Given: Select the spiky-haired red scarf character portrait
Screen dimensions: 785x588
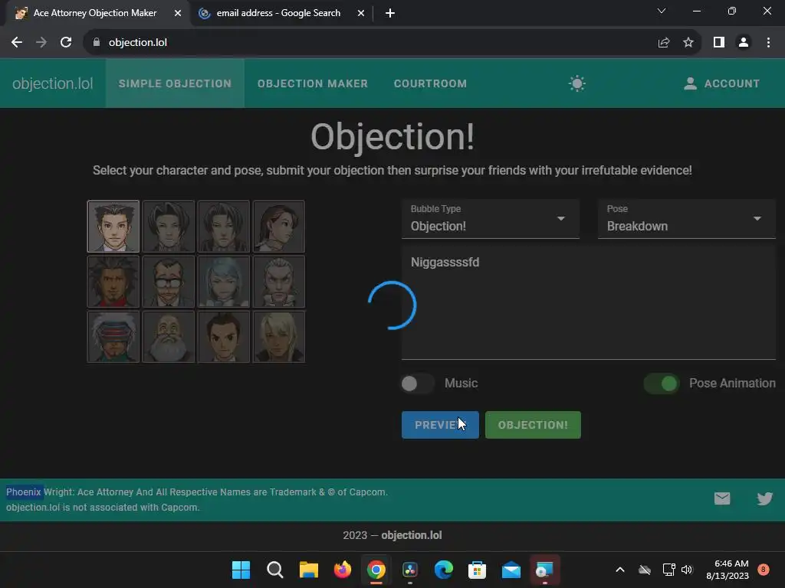Looking at the screenshot, I should coord(113,282).
